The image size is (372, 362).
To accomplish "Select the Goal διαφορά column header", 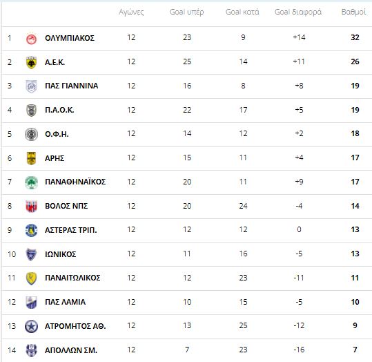I will 298,12.
